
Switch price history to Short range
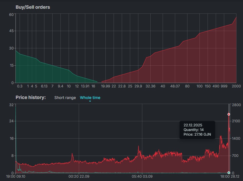pos(65,98)
